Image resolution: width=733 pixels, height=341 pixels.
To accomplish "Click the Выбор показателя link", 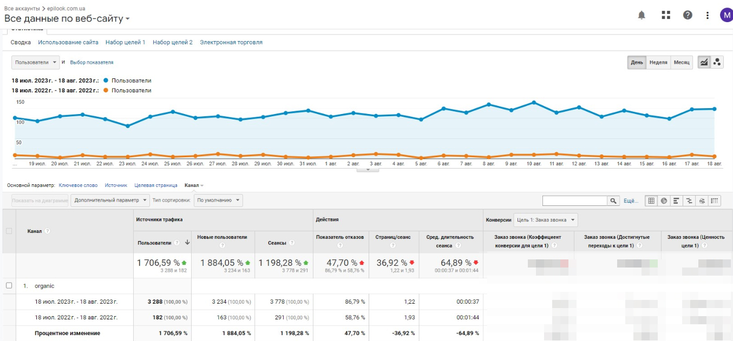I will tap(91, 62).
